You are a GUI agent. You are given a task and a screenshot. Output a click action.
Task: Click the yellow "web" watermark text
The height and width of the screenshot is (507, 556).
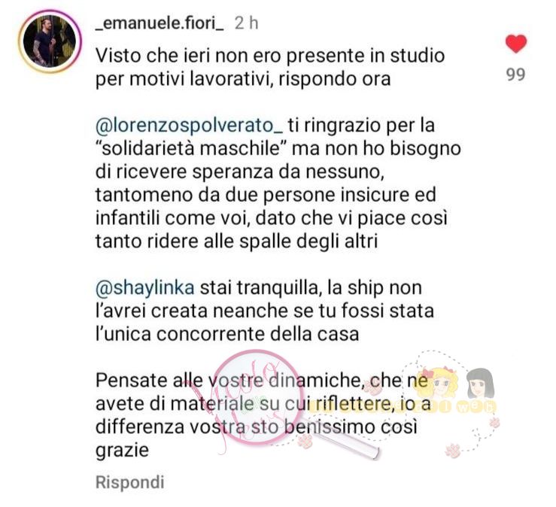(x=475, y=408)
